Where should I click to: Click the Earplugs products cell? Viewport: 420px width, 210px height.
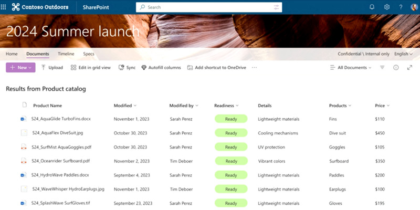(338, 190)
